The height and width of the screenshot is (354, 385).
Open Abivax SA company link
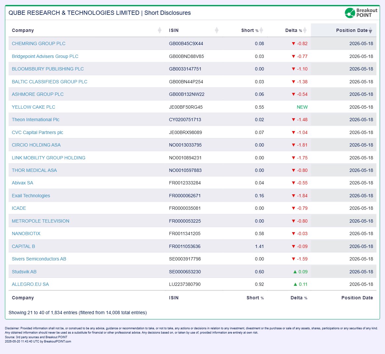click(x=22, y=183)
